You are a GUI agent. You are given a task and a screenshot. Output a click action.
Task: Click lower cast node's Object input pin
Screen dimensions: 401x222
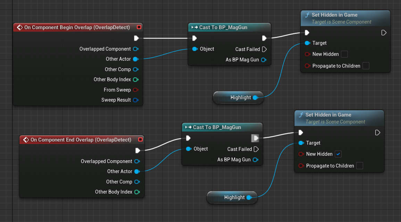pyautogui.click(x=189, y=149)
